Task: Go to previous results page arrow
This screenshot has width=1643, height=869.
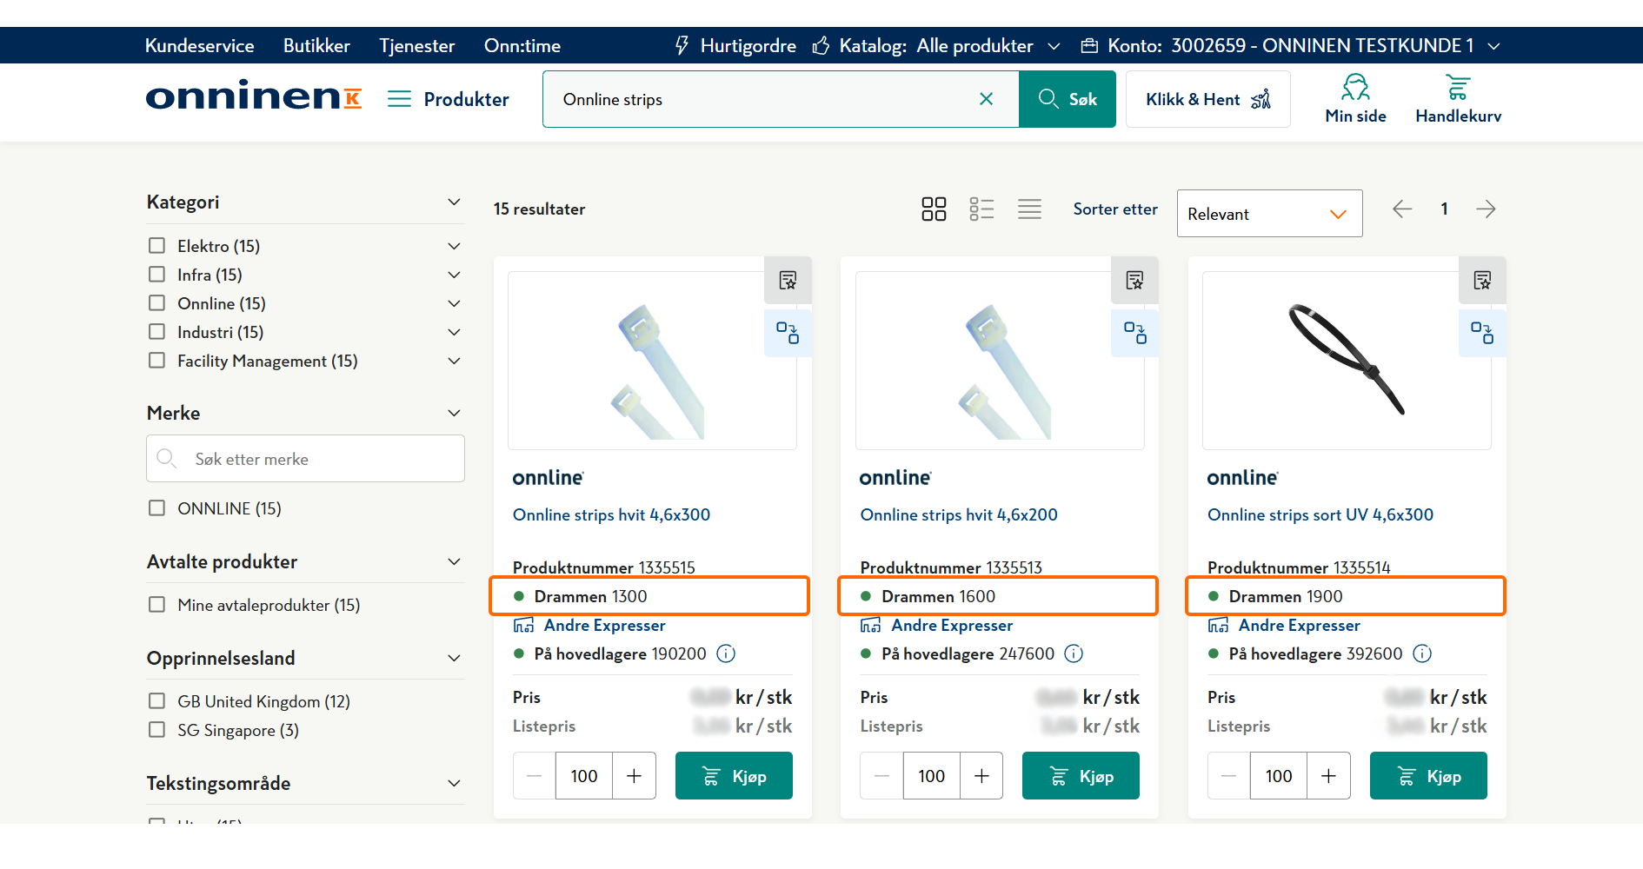Action: (1402, 209)
